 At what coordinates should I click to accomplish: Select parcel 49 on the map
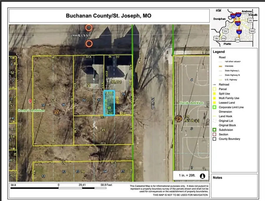click(x=103, y=130)
